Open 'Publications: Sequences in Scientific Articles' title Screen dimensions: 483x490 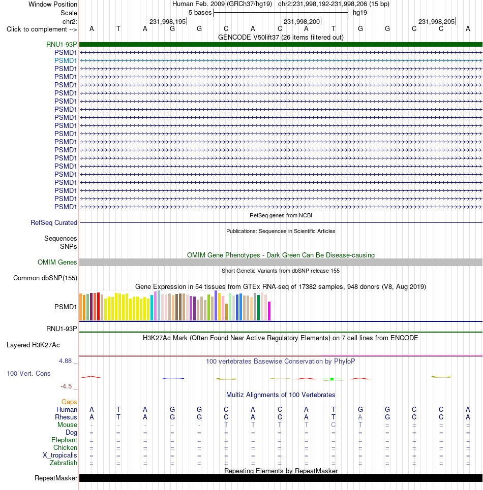click(281, 231)
